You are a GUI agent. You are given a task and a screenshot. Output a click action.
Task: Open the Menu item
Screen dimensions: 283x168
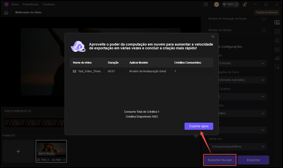coord(15,4)
